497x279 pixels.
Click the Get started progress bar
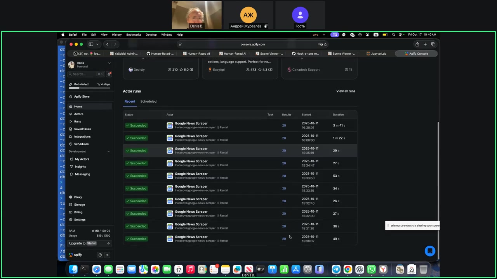click(x=89, y=88)
